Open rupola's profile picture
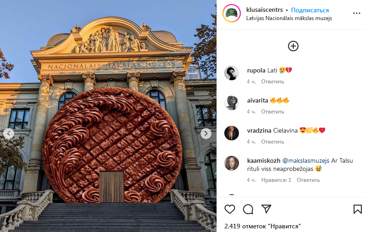Screen dimensions: 365x232 click(x=232, y=73)
